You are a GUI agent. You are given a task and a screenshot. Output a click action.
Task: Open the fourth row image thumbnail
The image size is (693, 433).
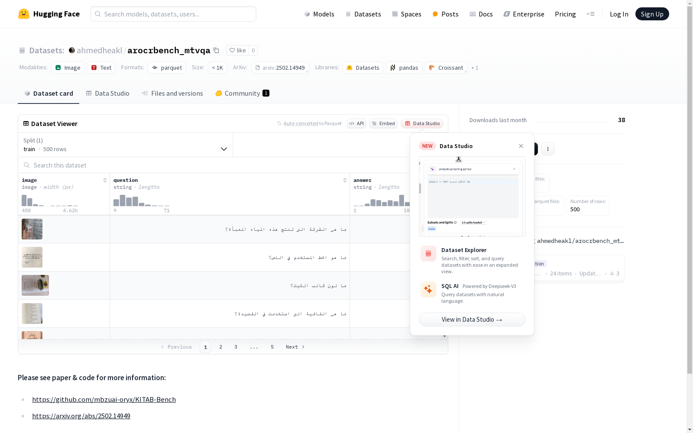coord(32,313)
